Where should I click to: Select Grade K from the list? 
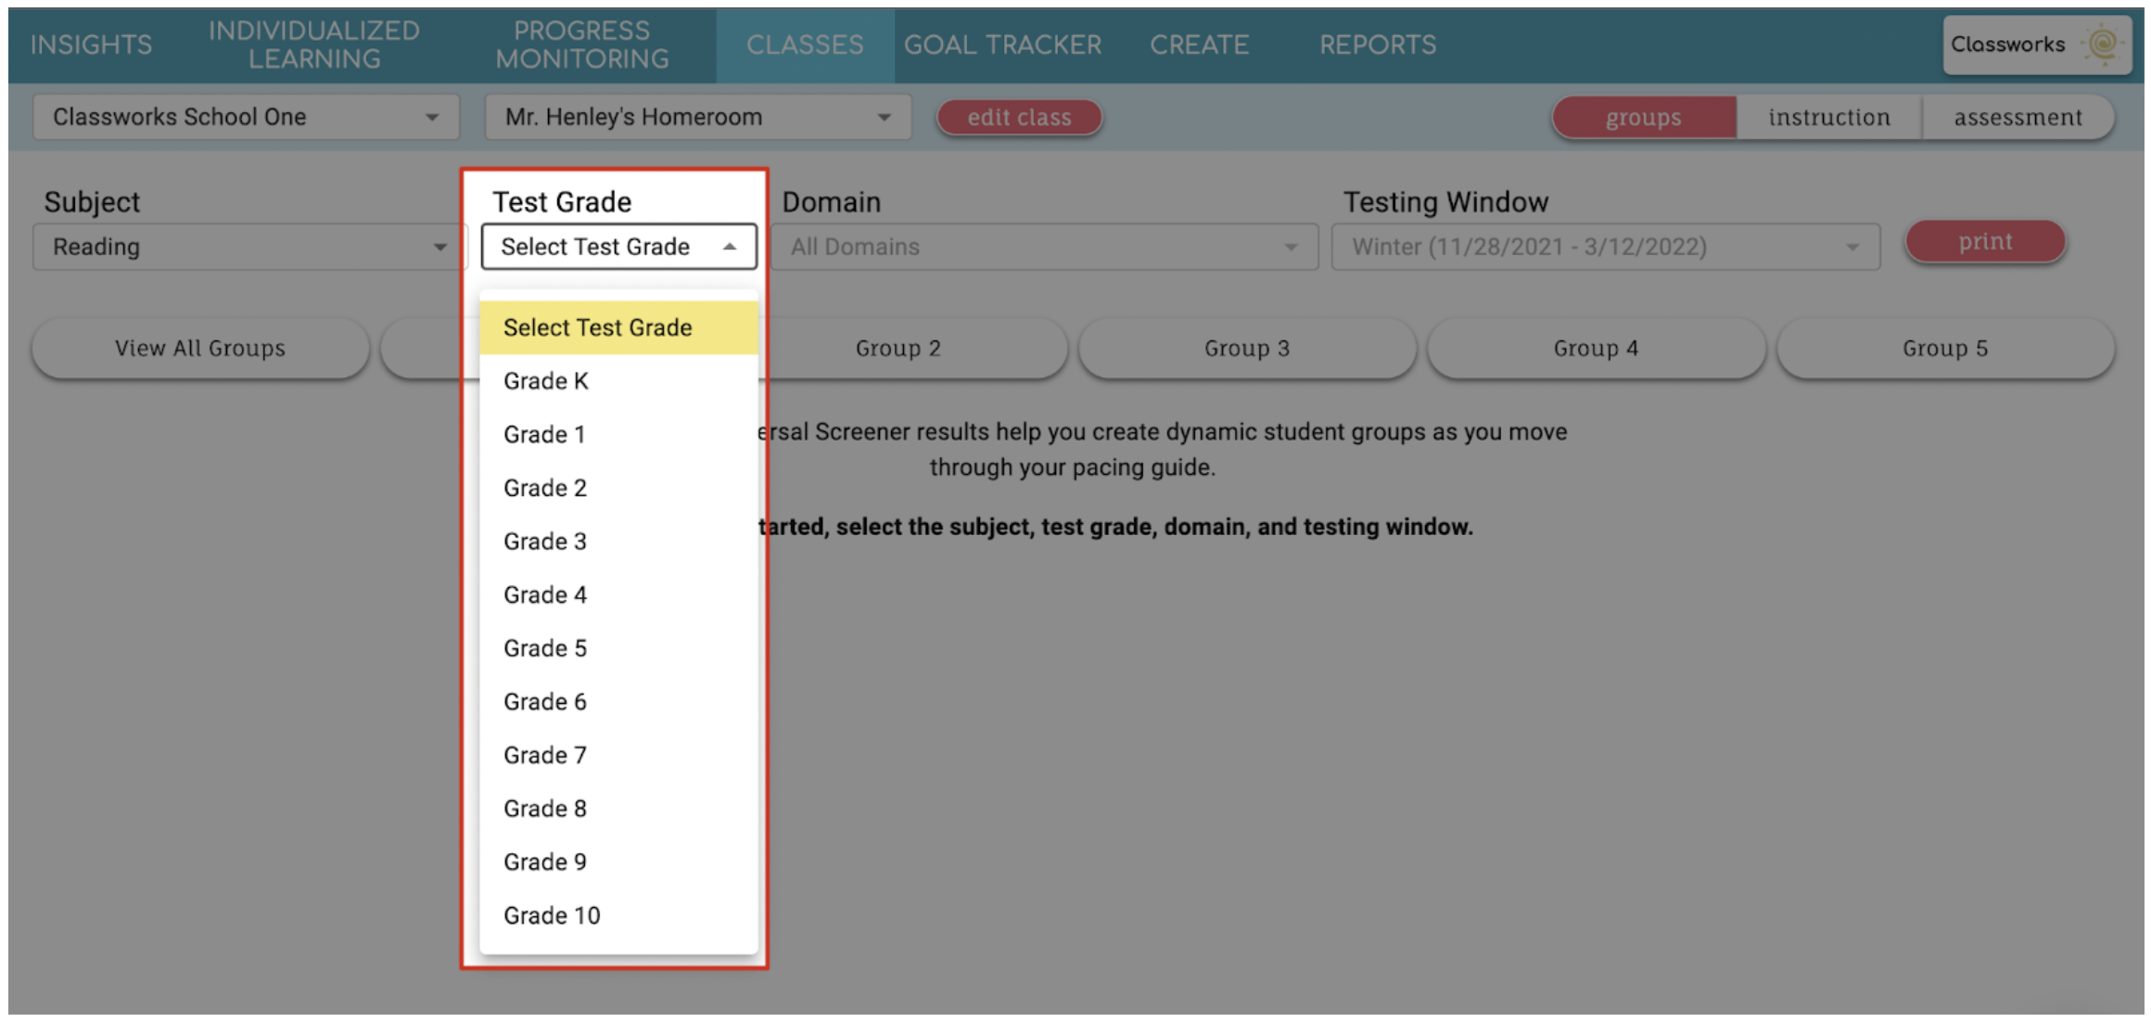point(546,381)
